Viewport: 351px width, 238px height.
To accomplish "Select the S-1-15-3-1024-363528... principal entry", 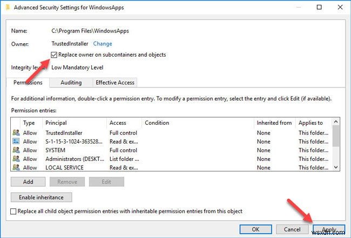I will (x=74, y=141).
